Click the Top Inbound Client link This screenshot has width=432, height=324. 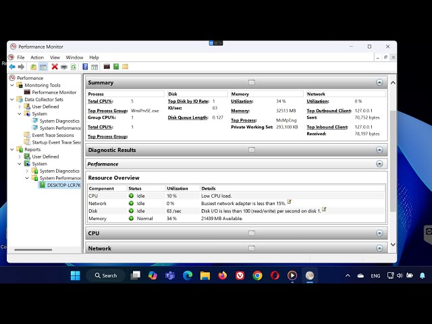[x=327, y=127]
